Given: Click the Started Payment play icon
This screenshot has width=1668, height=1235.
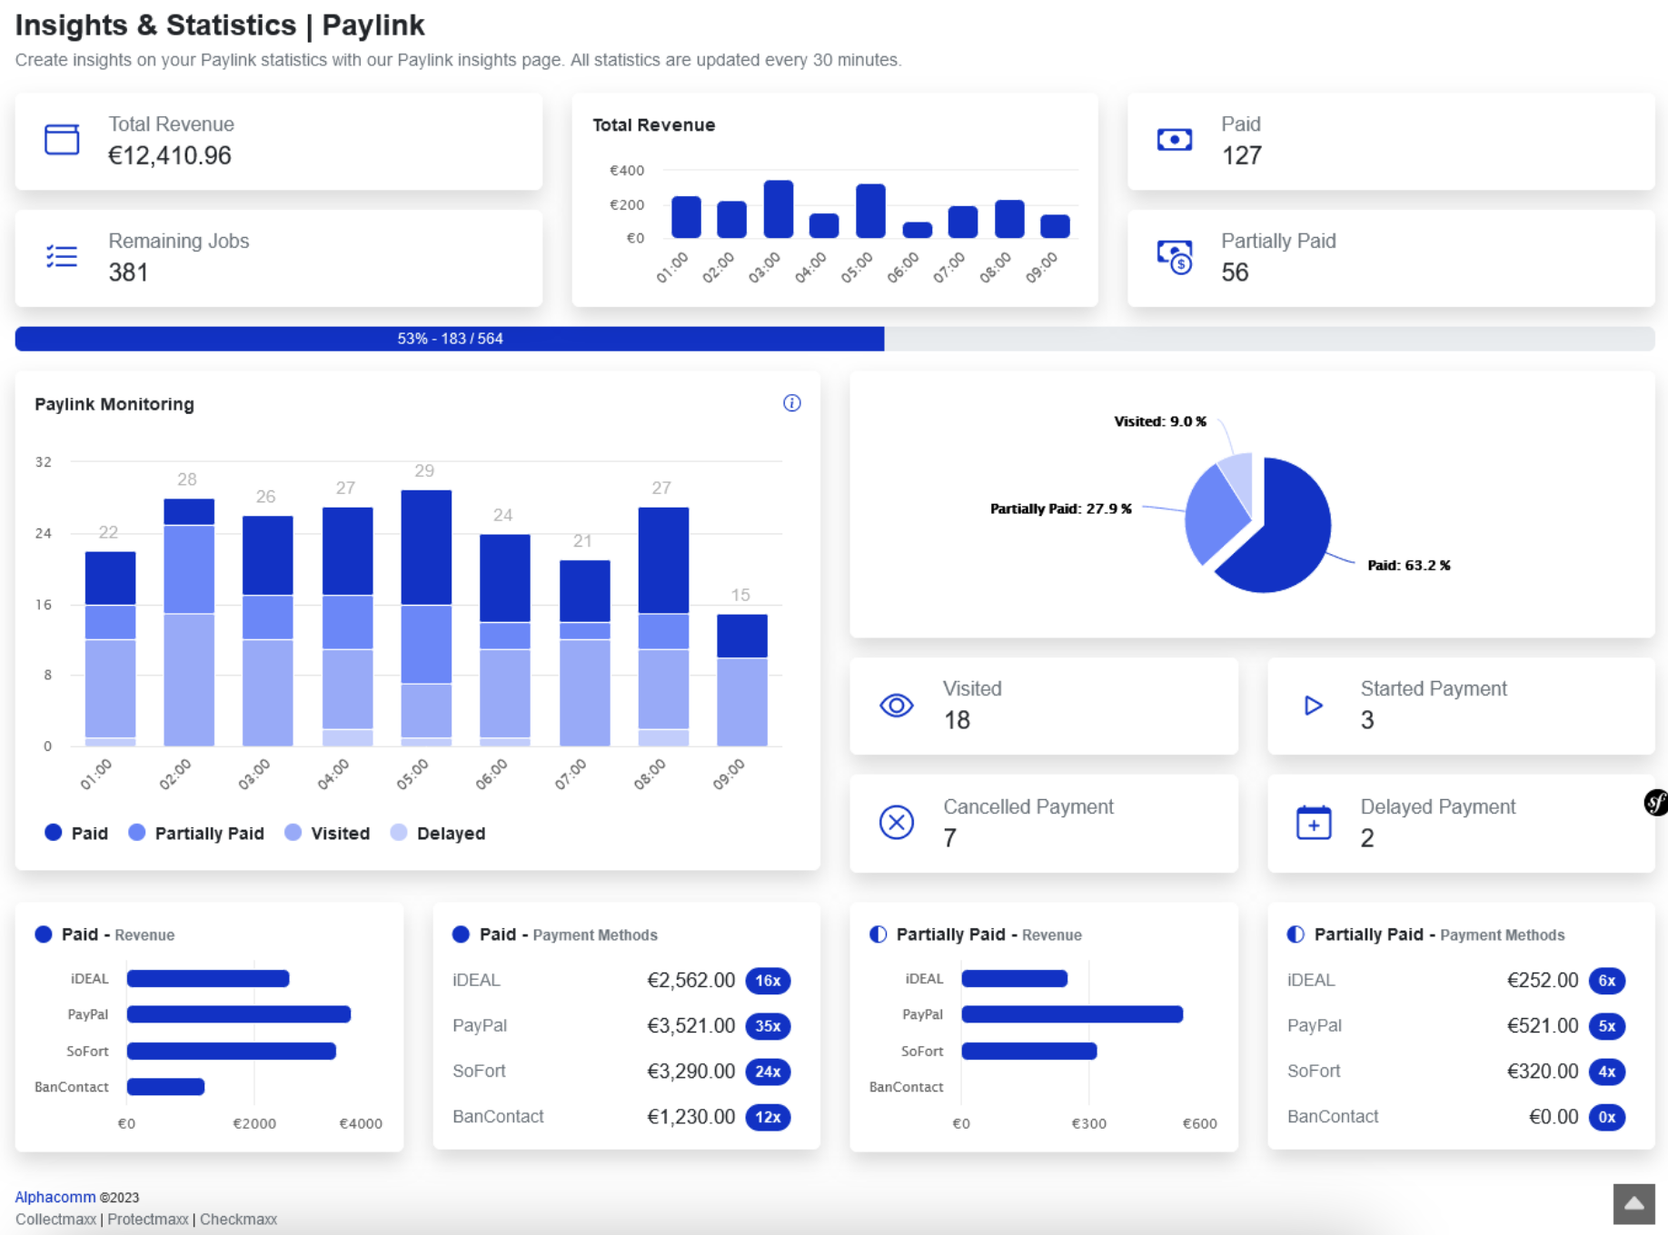Looking at the screenshot, I should [x=1312, y=705].
